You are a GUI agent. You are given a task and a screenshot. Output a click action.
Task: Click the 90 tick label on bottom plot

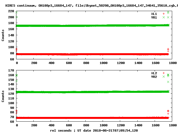coord(12,108)
